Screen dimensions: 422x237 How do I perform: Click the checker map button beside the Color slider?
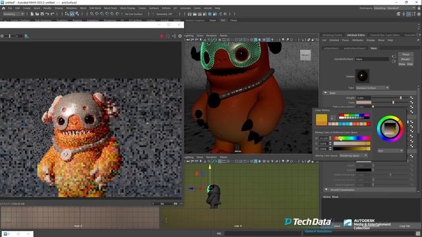(411, 103)
